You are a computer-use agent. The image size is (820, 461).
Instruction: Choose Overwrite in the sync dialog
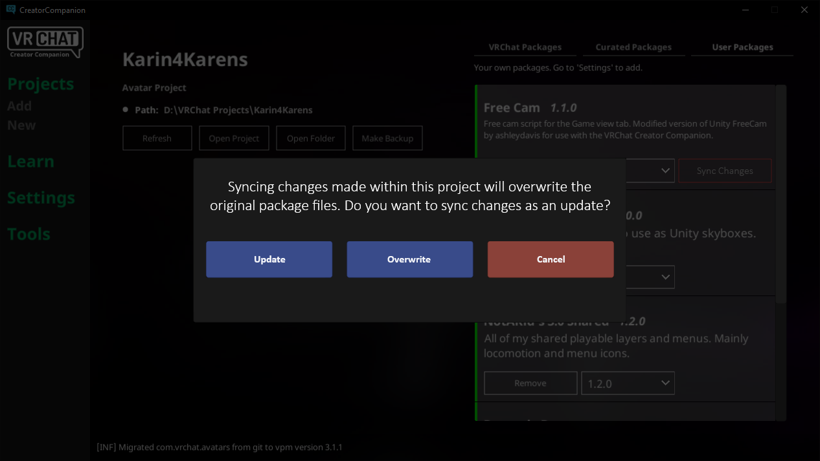tap(409, 259)
